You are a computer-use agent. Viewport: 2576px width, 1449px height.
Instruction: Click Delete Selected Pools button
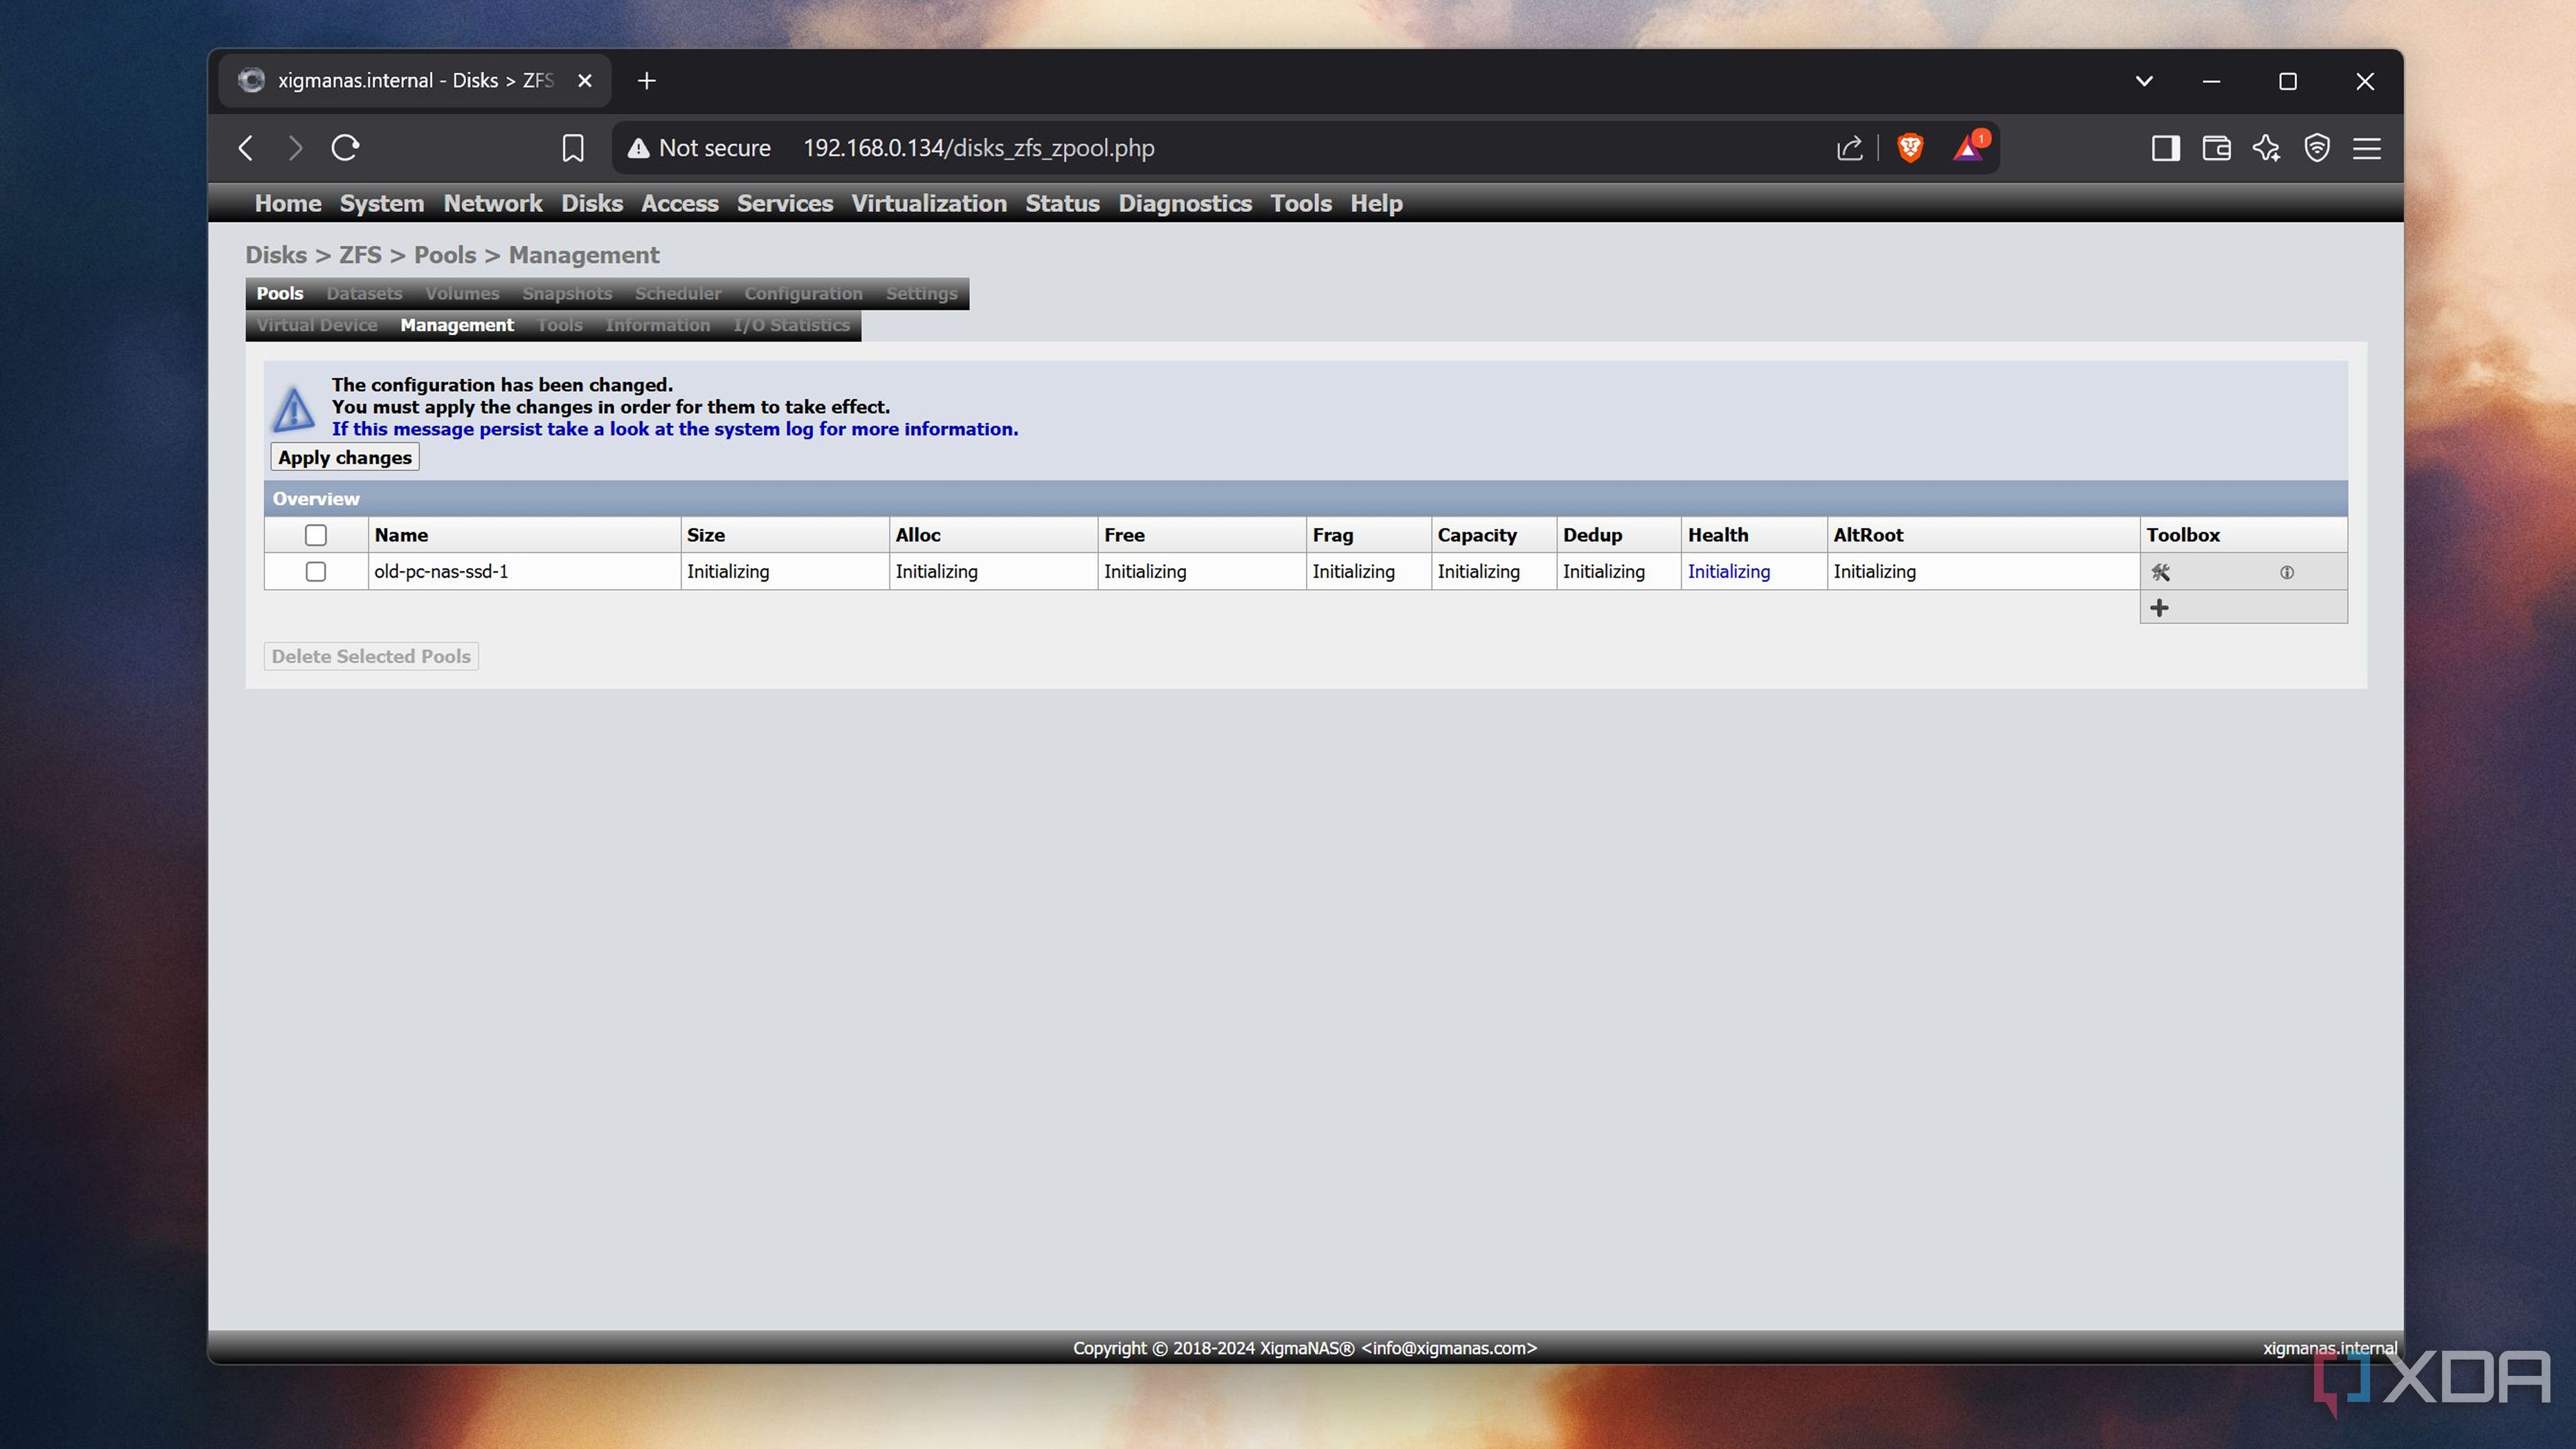(371, 656)
